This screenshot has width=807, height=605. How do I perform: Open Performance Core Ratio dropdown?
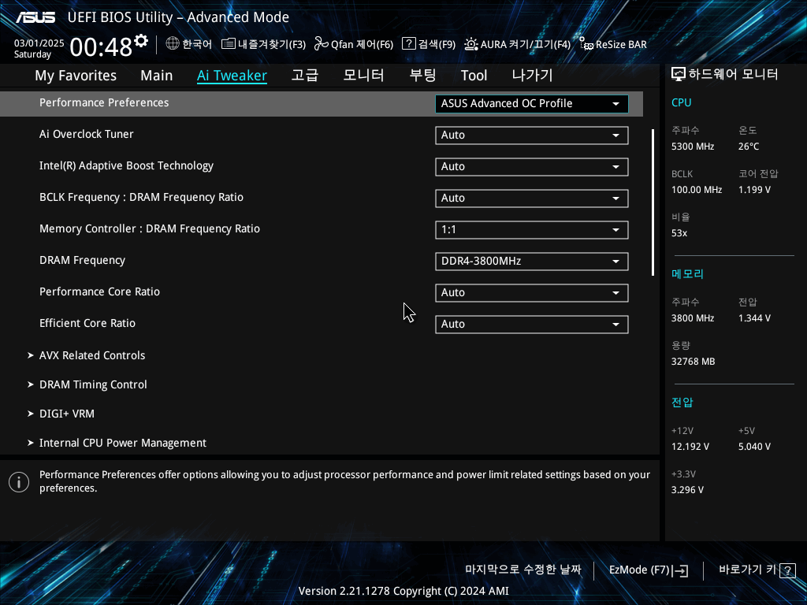(x=532, y=293)
